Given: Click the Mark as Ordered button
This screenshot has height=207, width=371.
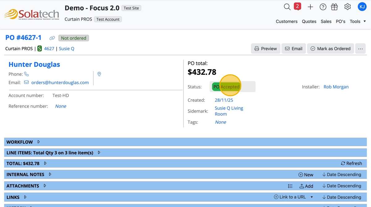Looking at the screenshot, I should click(x=330, y=49).
